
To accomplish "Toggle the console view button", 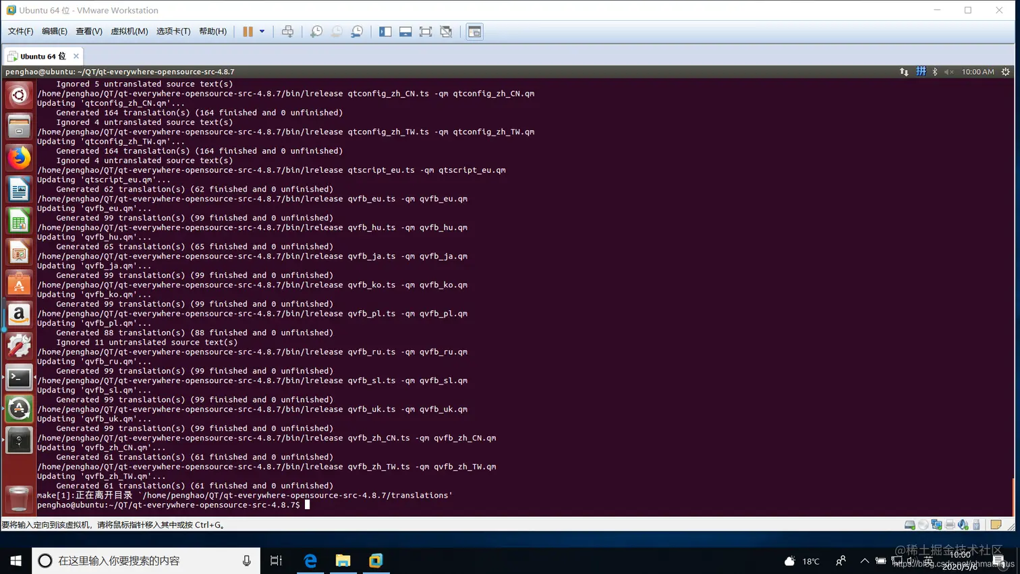I will coord(474,31).
